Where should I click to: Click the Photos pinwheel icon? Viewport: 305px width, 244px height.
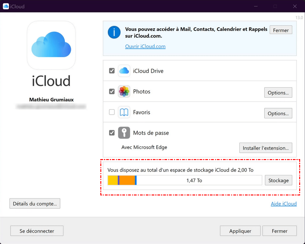(x=124, y=92)
